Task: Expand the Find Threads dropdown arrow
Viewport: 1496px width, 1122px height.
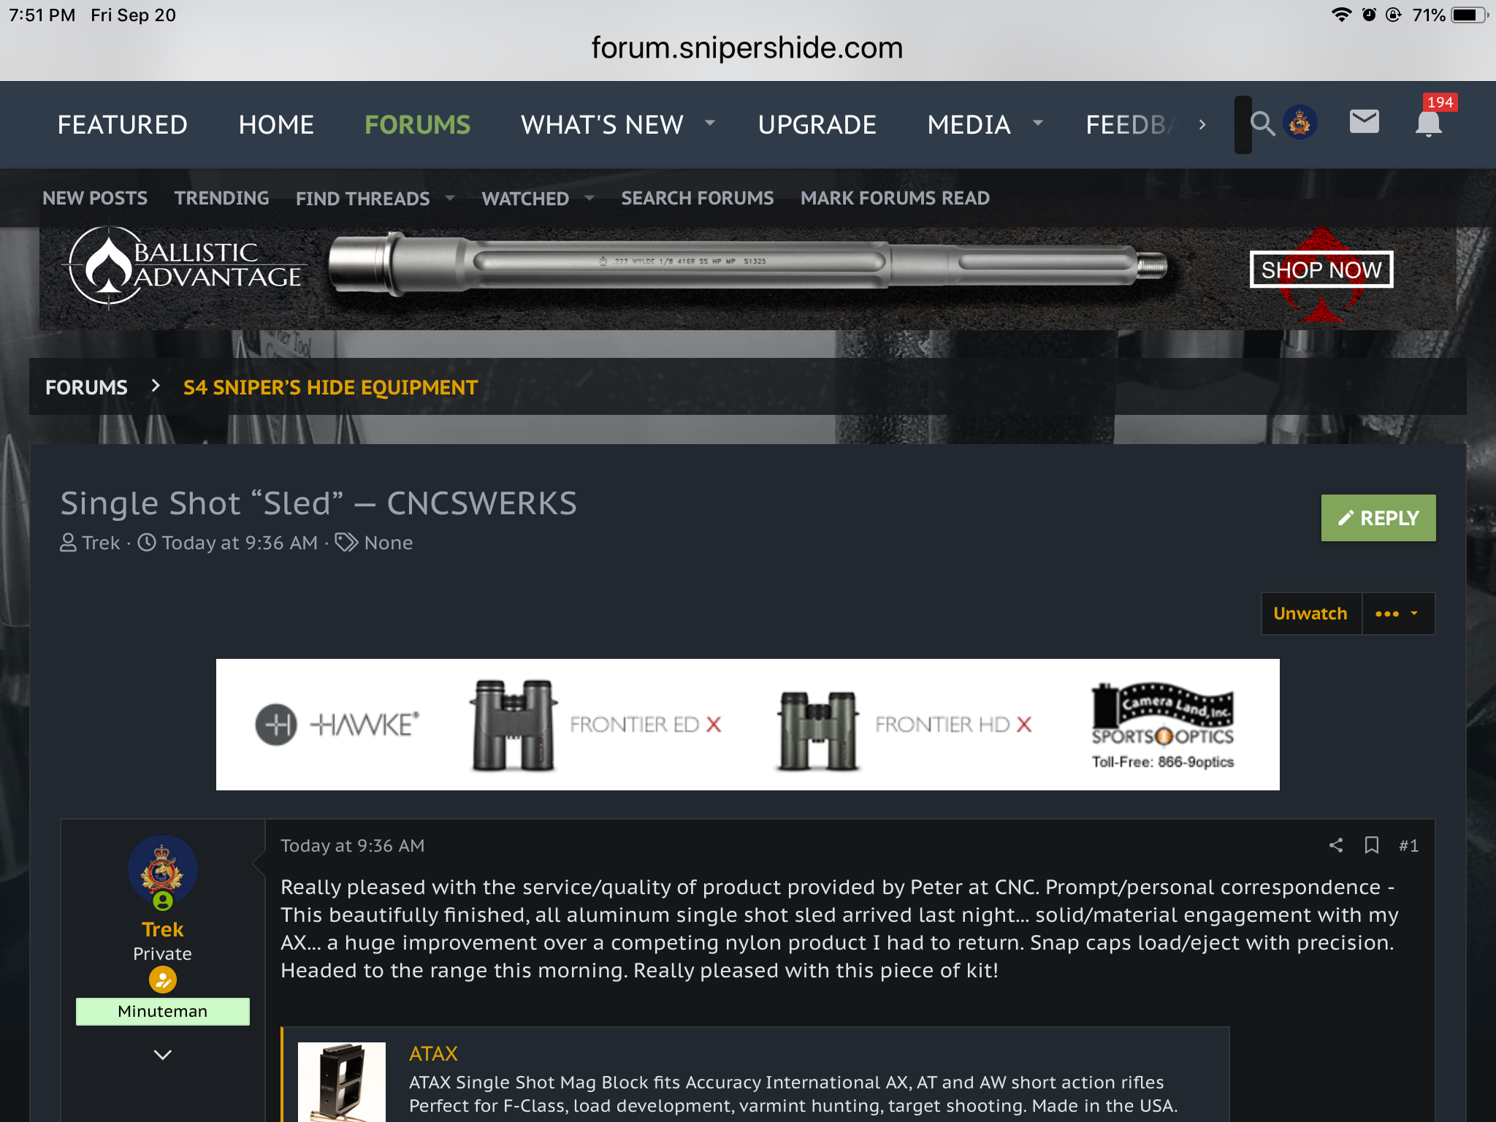Action: pyautogui.click(x=450, y=198)
